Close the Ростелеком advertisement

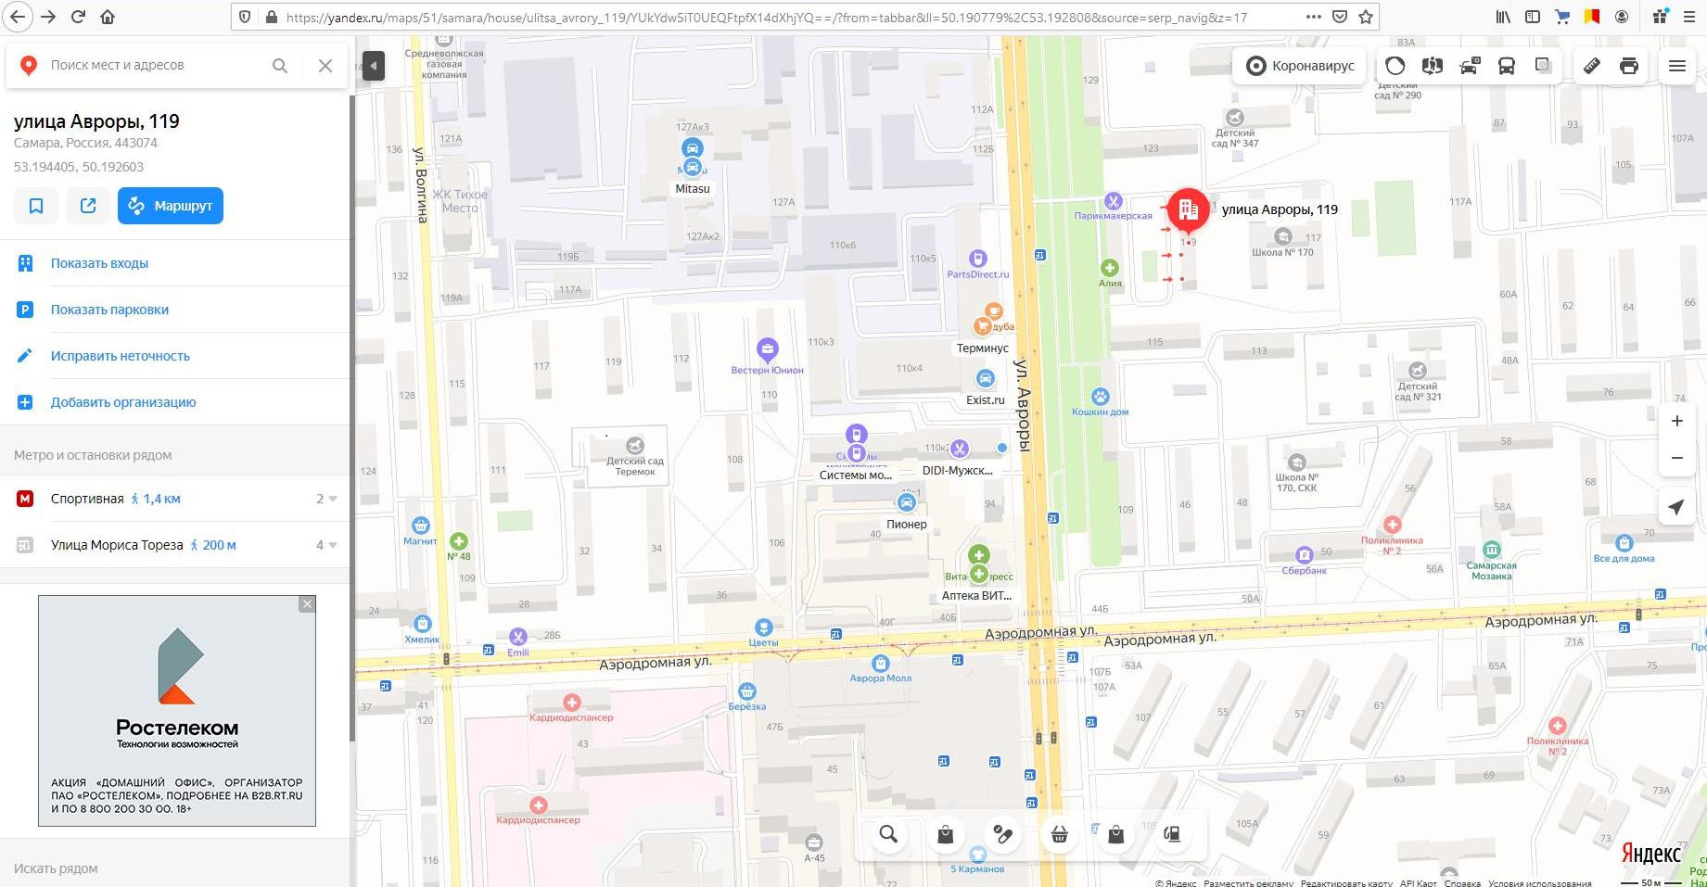pyautogui.click(x=307, y=604)
